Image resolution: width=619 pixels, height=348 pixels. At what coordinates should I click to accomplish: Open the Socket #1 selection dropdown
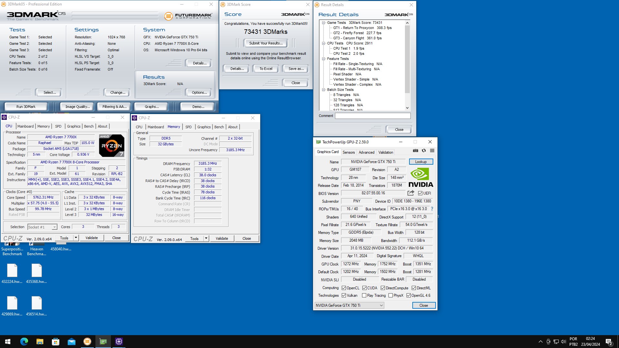[x=42, y=227]
